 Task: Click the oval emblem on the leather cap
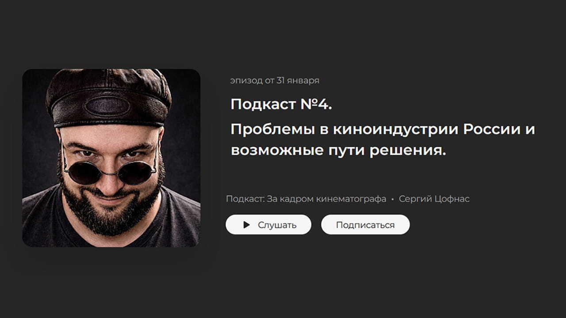(107, 106)
